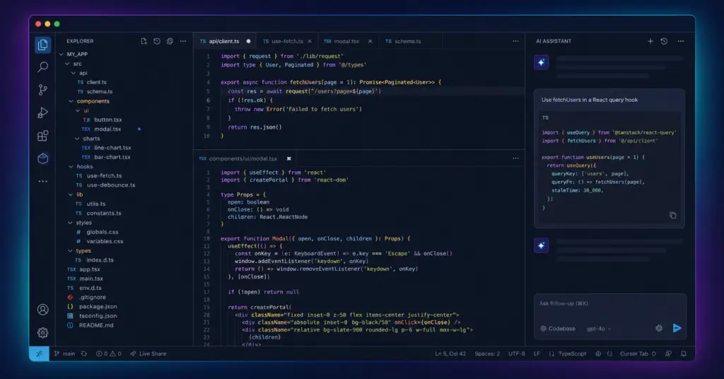724x379 pixels.
Task: Open the cube package icon in the activity bar
Action: (x=42, y=159)
